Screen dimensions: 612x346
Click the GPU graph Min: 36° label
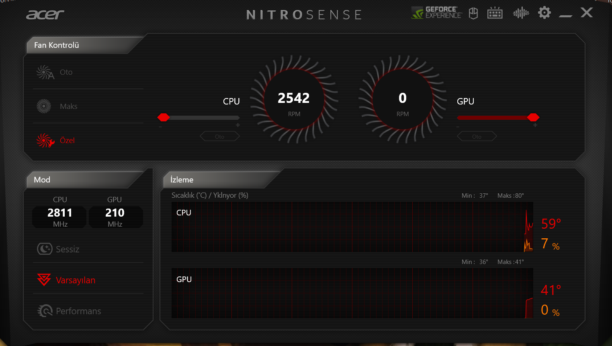click(x=475, y=262)
